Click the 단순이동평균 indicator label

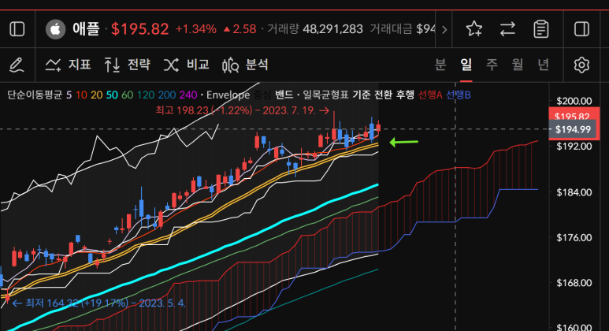(35, 95)
